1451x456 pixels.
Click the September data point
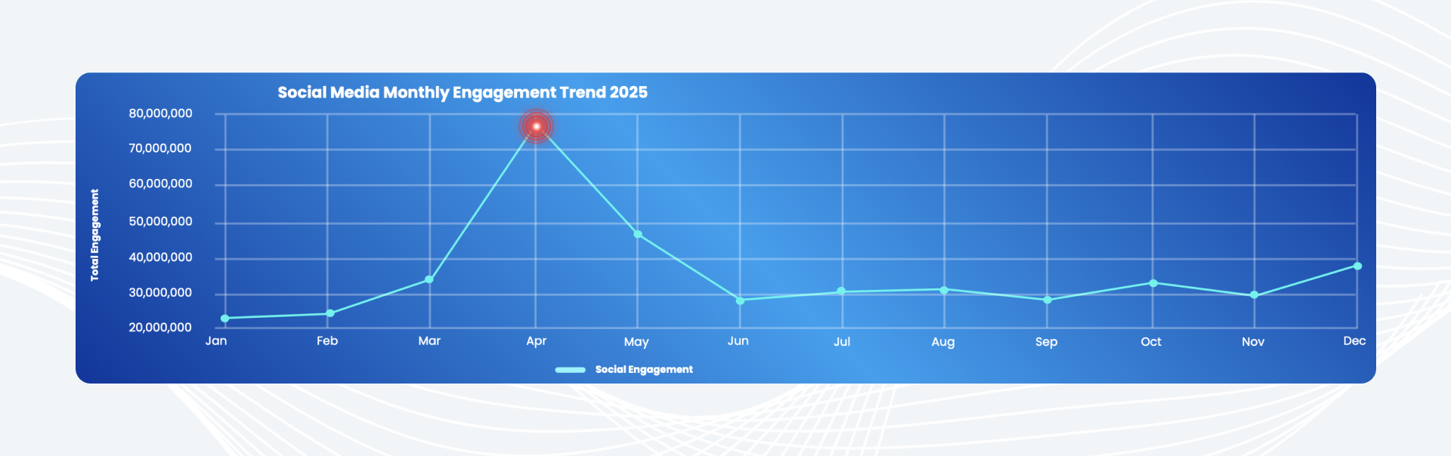coord(1047,300)
